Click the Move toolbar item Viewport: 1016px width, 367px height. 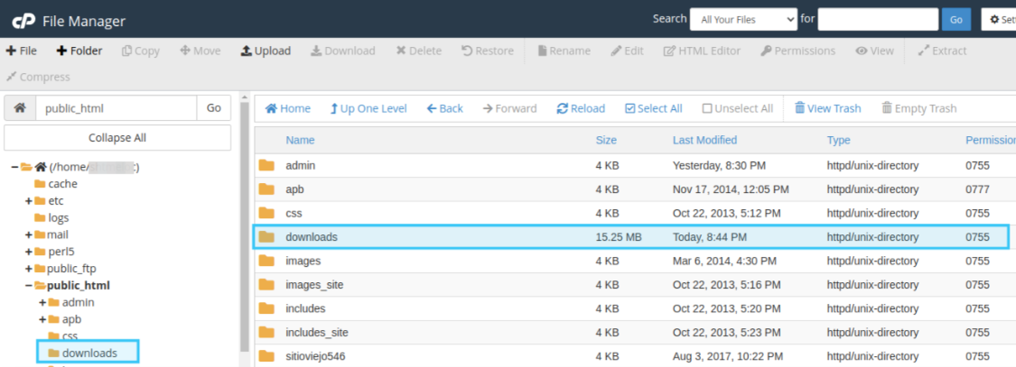(x=200, y=50)
